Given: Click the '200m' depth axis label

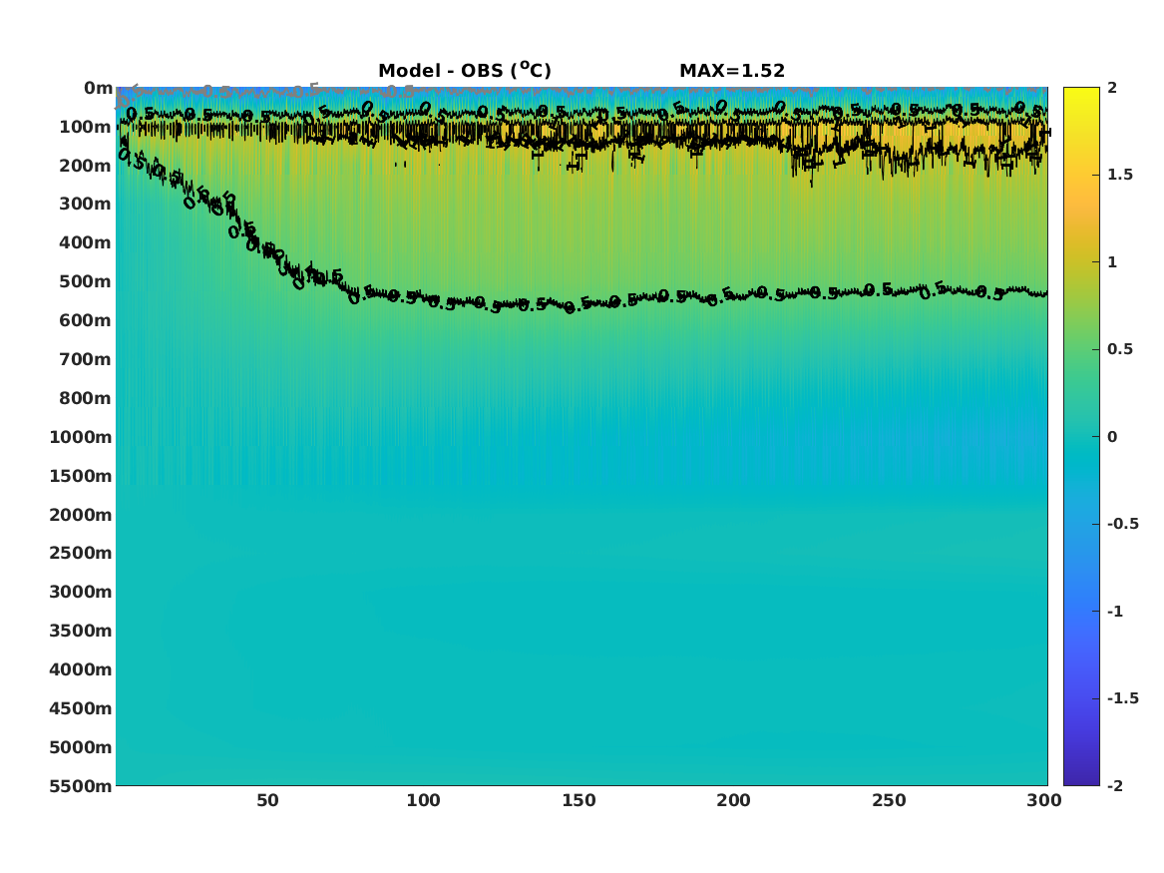Looking at the screenshot, I should [x=86, y=166].
